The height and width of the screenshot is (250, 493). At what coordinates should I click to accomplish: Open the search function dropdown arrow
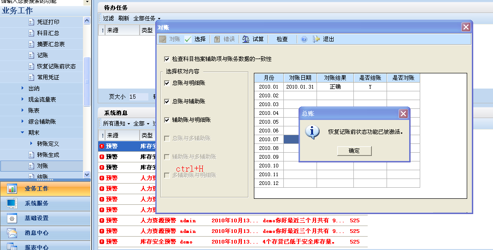coord(87,2)
